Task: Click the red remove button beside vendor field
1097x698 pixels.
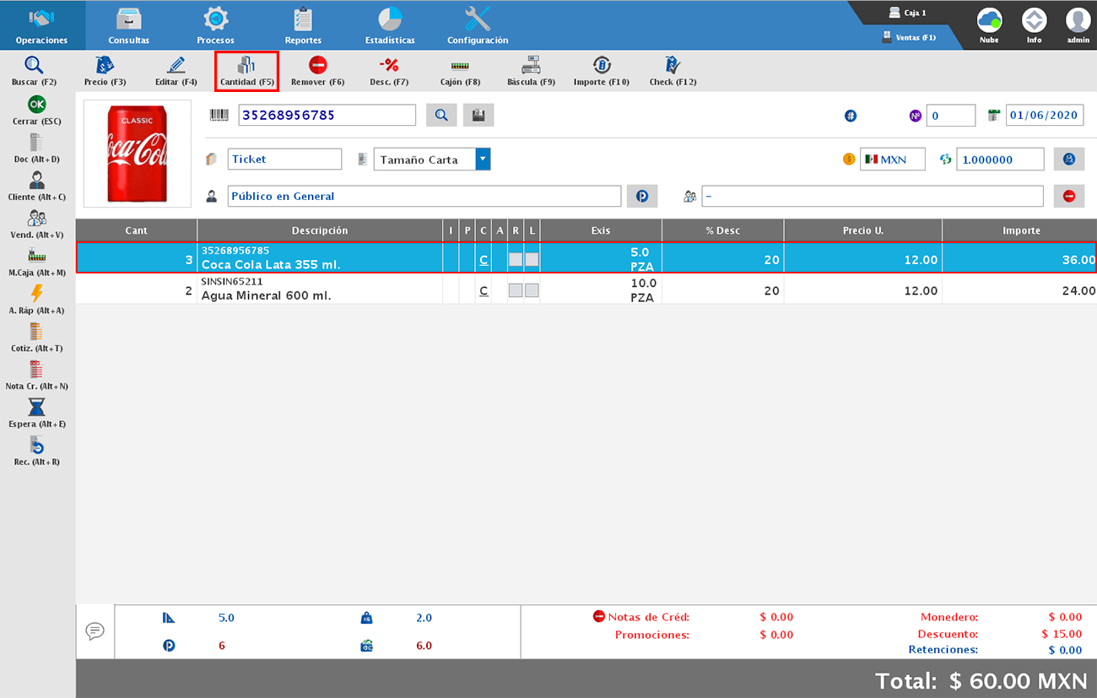Action: pyautogui.click(x=1069, y=196)
